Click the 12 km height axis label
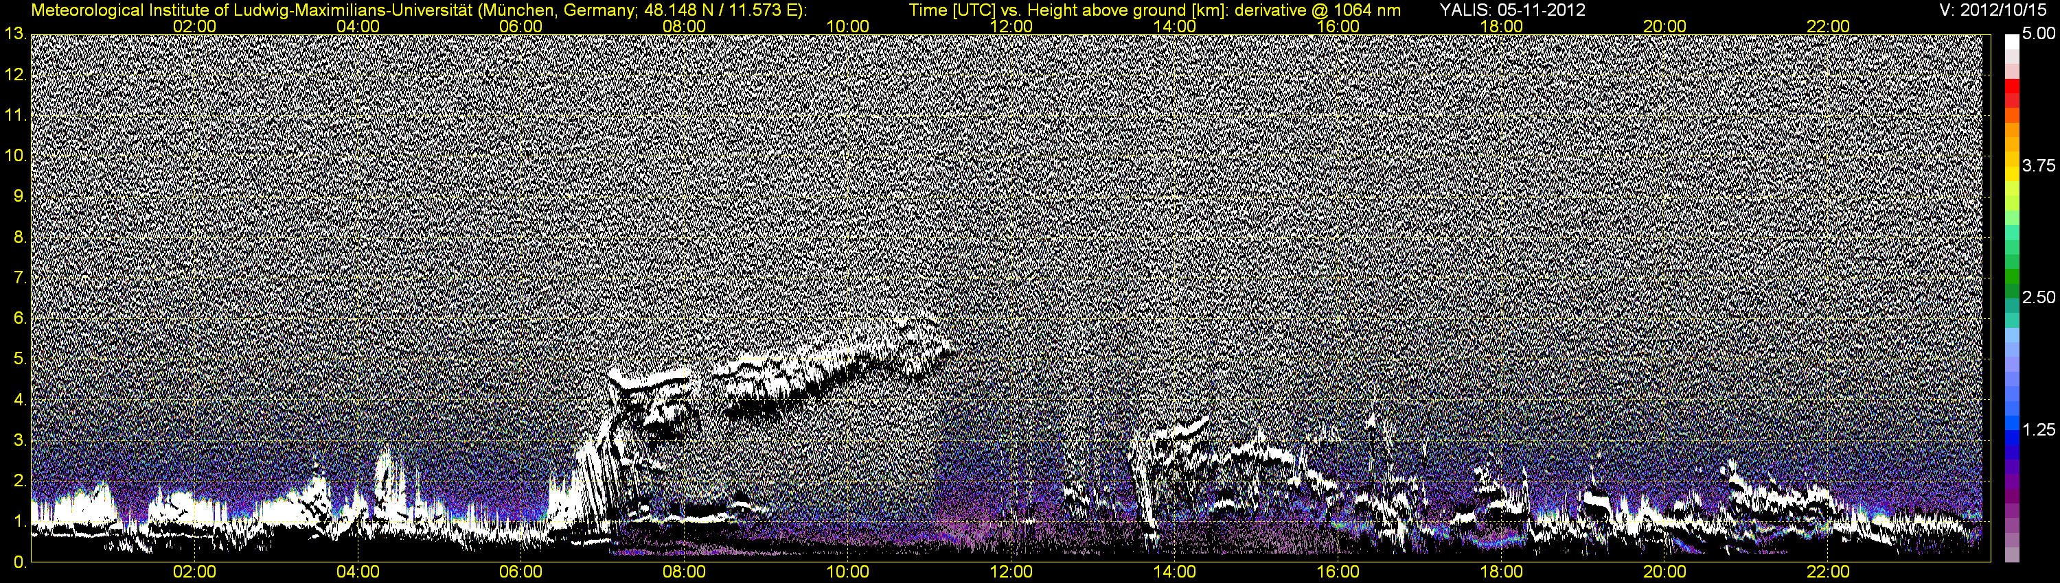 15,74
